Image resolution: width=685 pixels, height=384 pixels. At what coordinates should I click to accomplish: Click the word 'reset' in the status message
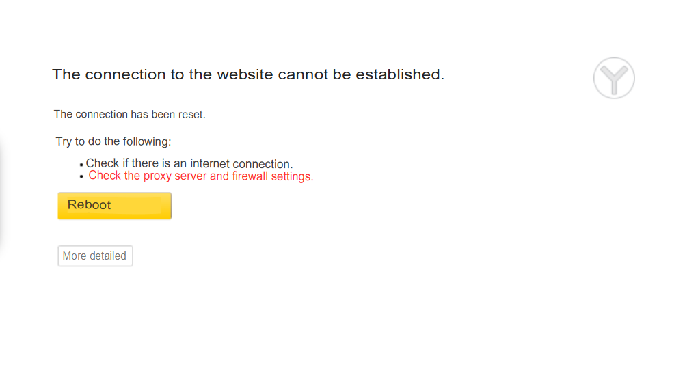click(x=191, y=115)
